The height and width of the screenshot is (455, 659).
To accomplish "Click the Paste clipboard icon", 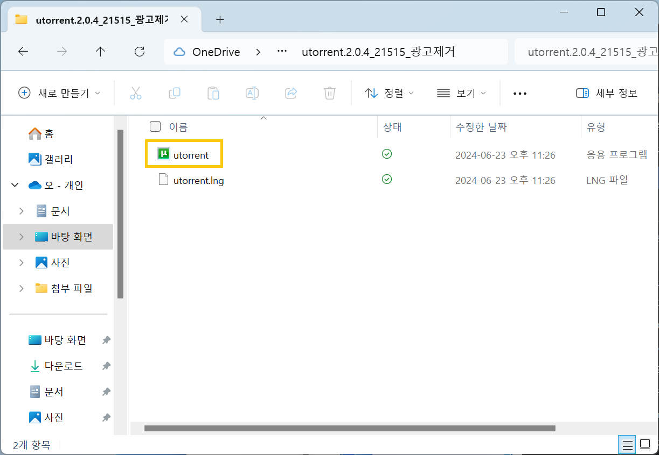I will tap(213, 93).
